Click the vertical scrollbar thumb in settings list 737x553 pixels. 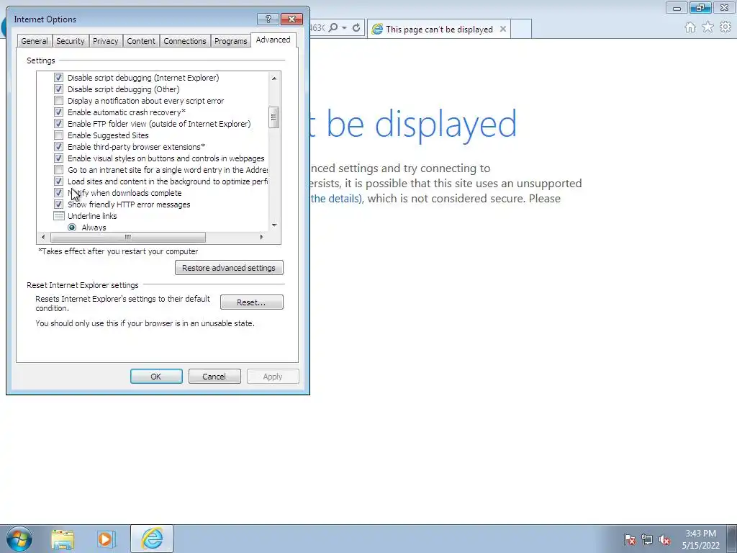274,117
